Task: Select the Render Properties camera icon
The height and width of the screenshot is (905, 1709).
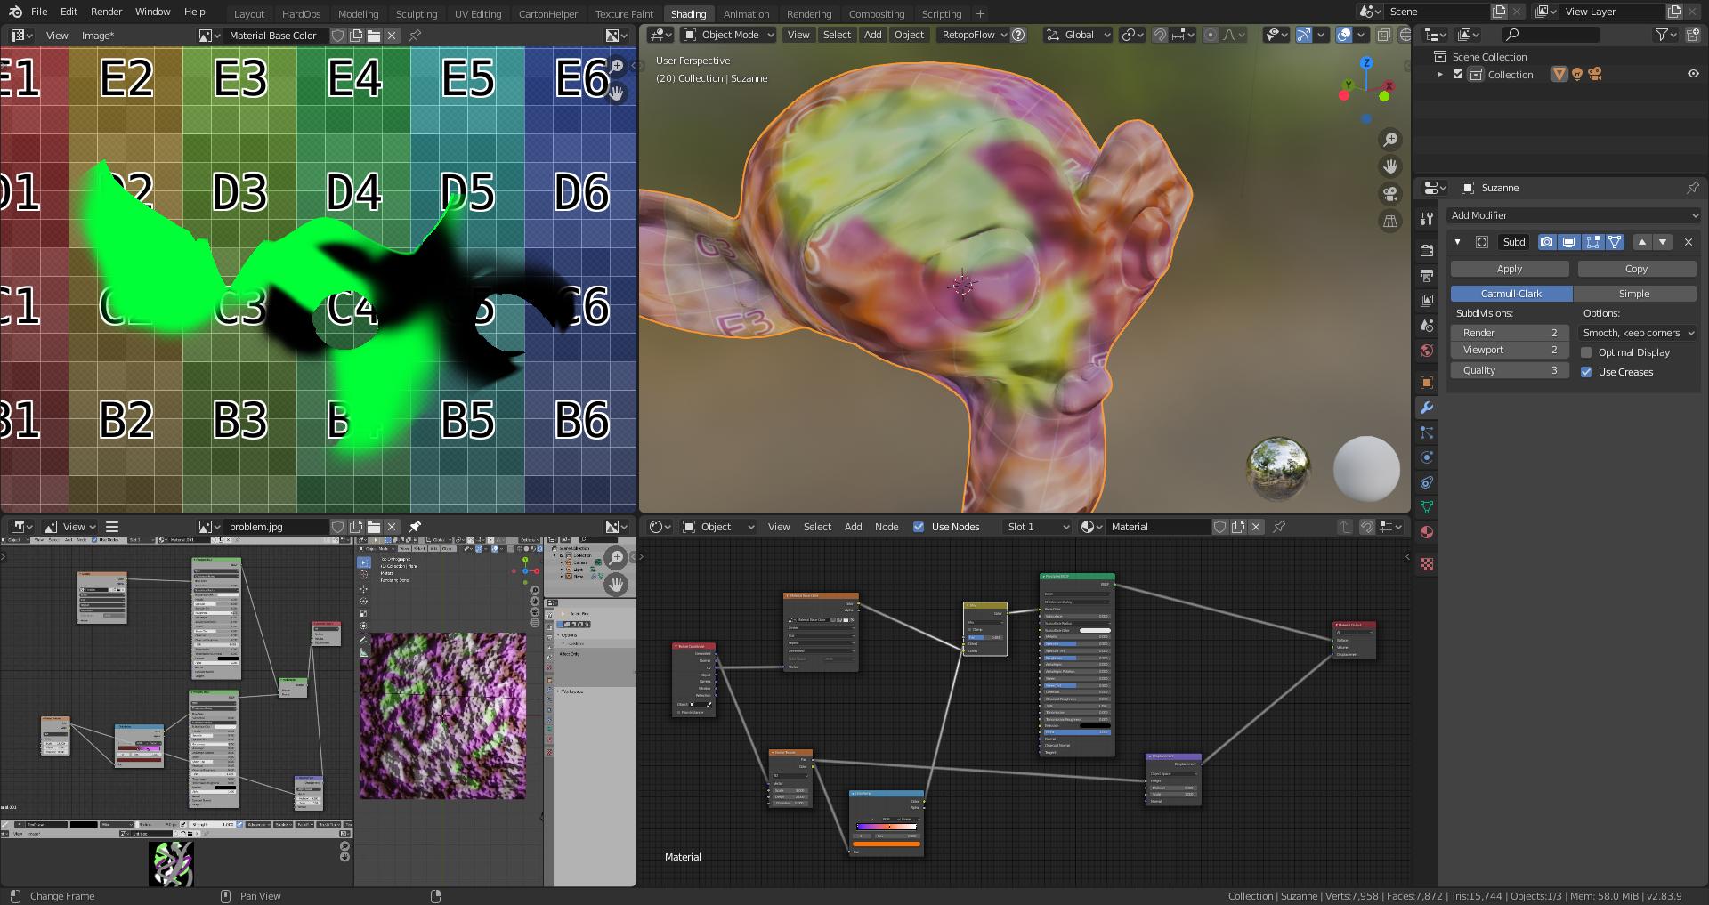Action: pos(1427,251)
